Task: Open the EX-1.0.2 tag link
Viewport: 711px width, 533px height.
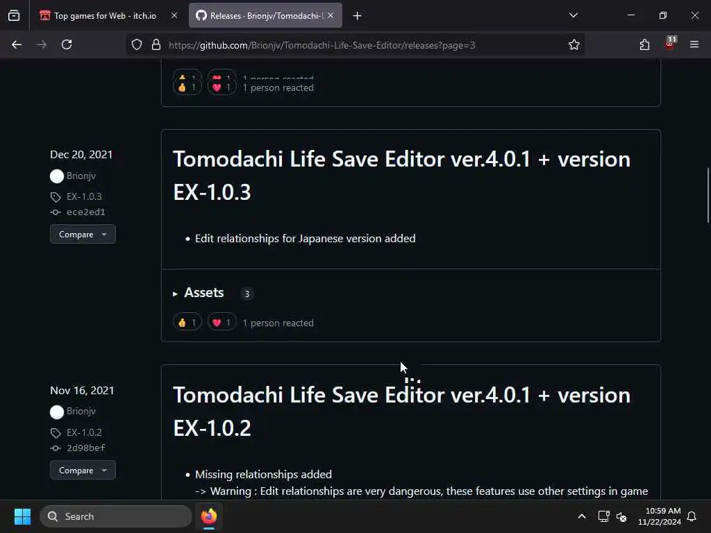Action: point(84,432)
